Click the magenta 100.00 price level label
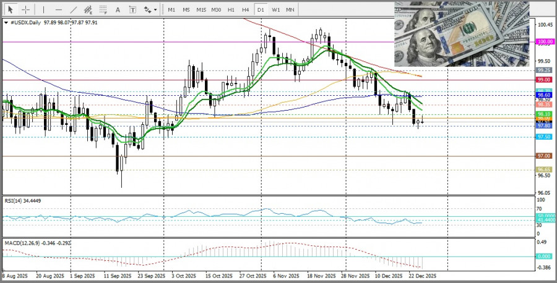The image size is (557, 283). [545, 41]
